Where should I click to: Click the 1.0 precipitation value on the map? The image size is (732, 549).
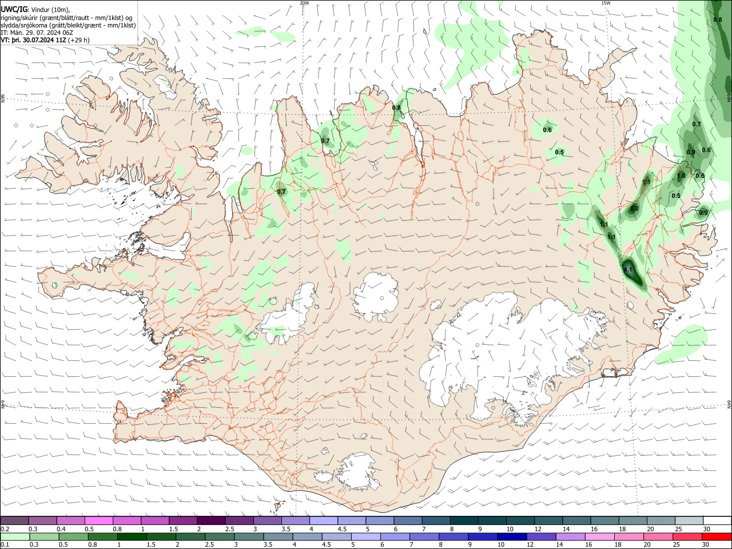tap(681, 176)
